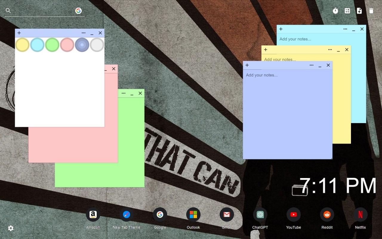Screen dimensions: 382x239
Task: Pick the dark periwinkle color swatch
Action: tap(82, 45)
